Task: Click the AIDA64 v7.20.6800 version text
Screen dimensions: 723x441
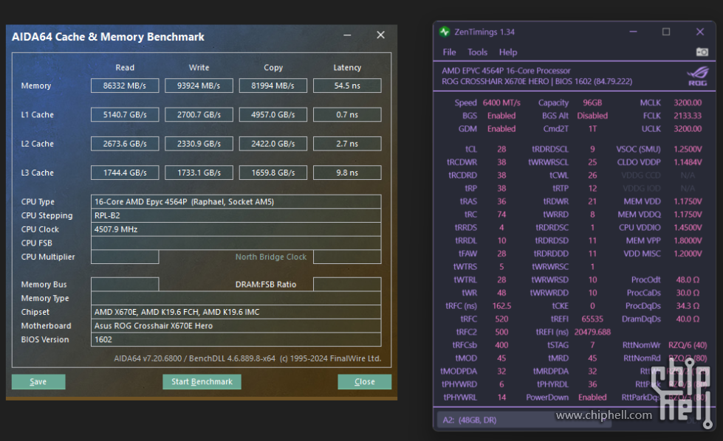Action: 247,358
